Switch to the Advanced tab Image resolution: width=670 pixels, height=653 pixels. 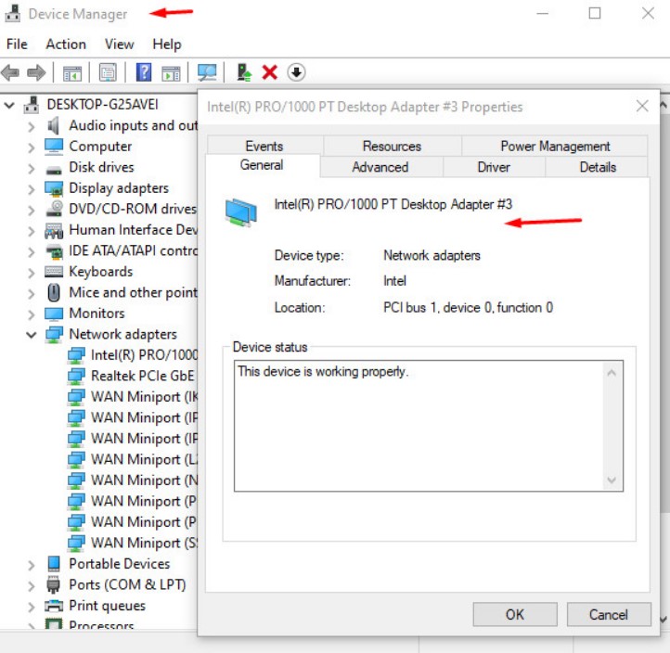pyautogui.click(x=380, y=167)
